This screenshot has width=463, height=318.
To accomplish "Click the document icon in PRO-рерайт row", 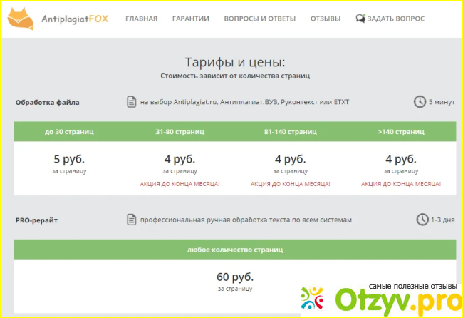I will pyautogui.click(x=130, y=220).
